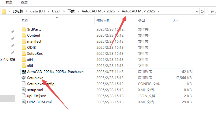
Task: Navigate to 下载 breadcrumb segment
Action: (71, 11)
